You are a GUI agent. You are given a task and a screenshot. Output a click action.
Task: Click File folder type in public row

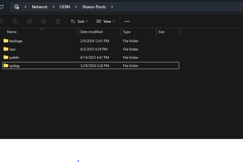click(x=131, y=58)
